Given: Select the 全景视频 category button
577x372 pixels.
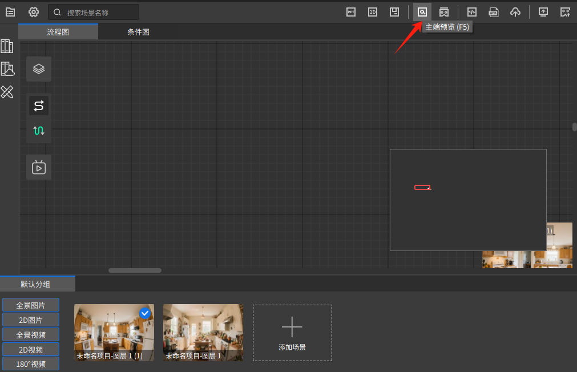Looking at the screenshot, I should coord(30,334).
